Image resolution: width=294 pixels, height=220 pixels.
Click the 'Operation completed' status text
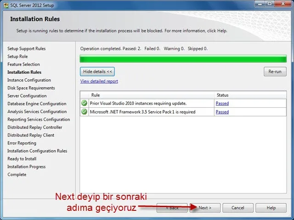(144, 49)
